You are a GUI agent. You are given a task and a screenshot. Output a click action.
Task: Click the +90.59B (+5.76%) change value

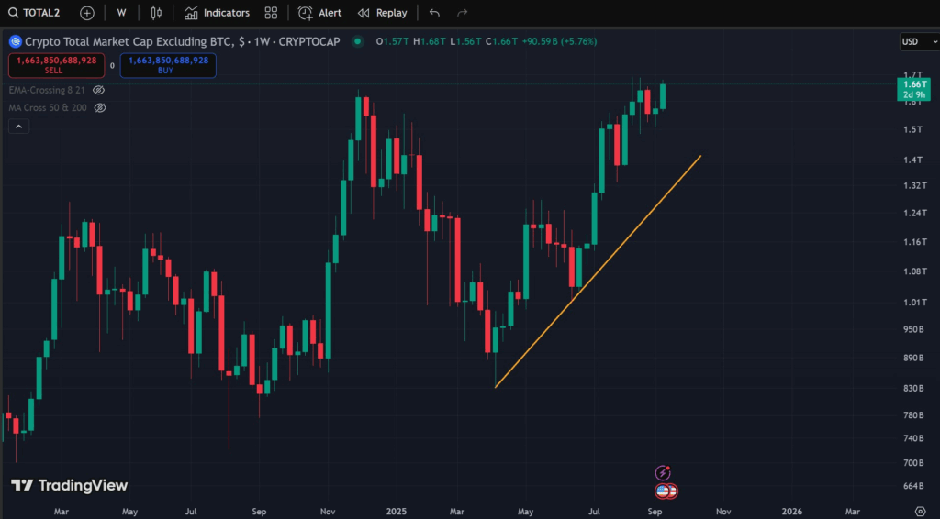[559, 41]
